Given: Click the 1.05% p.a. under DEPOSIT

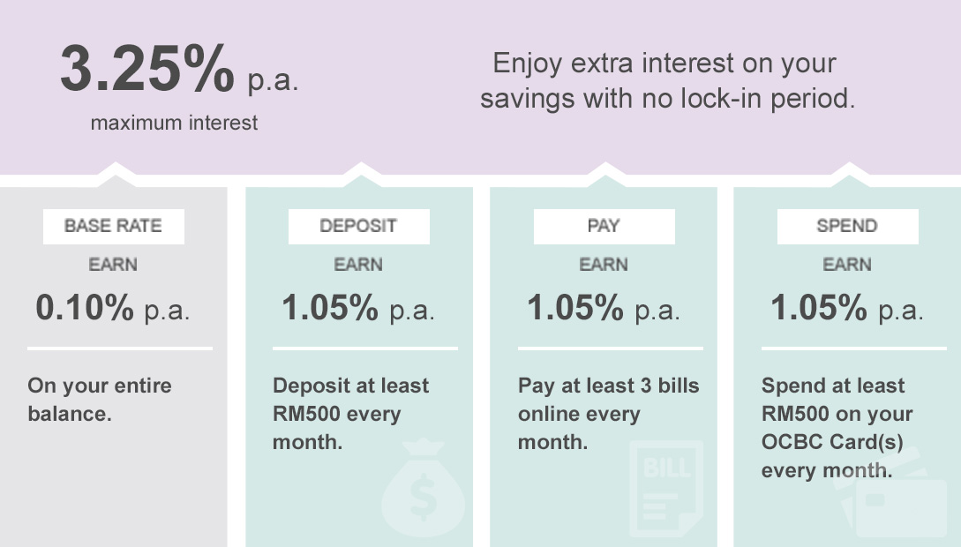Looking at the screenshot, I should pyautogui.click(x=358, y=308).
